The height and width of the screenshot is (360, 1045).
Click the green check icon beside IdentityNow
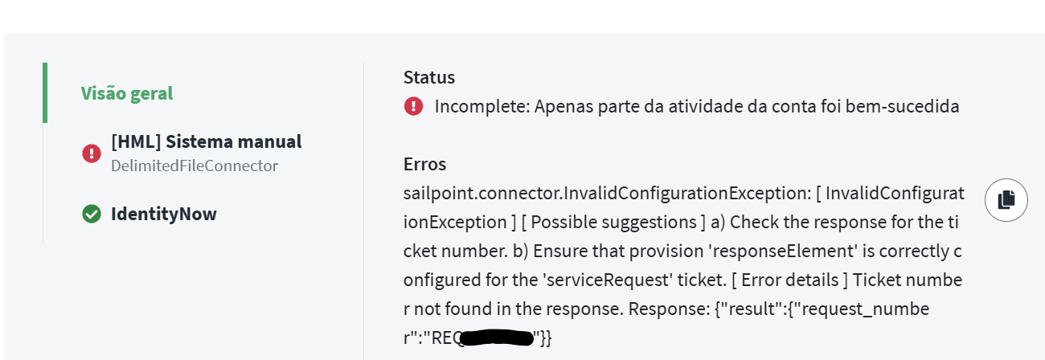92,214
